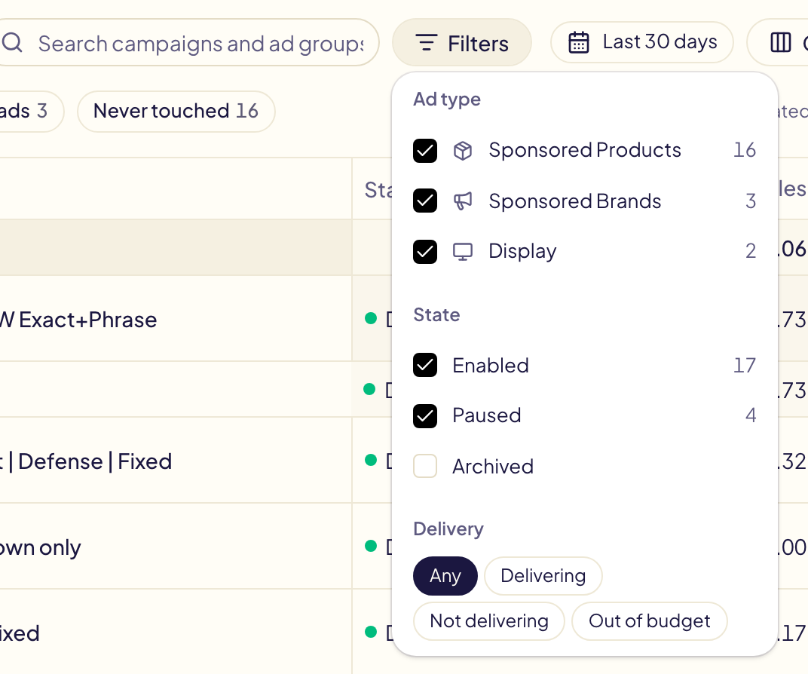
Task: Click the Enabled label text
Action: point(491,366)
